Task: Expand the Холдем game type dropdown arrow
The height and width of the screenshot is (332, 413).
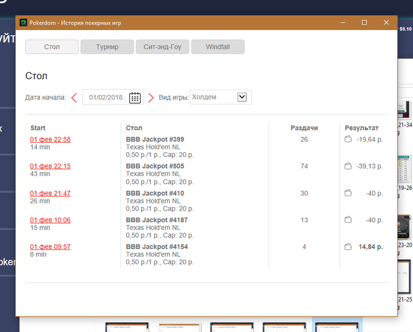Action: [242, 97]
